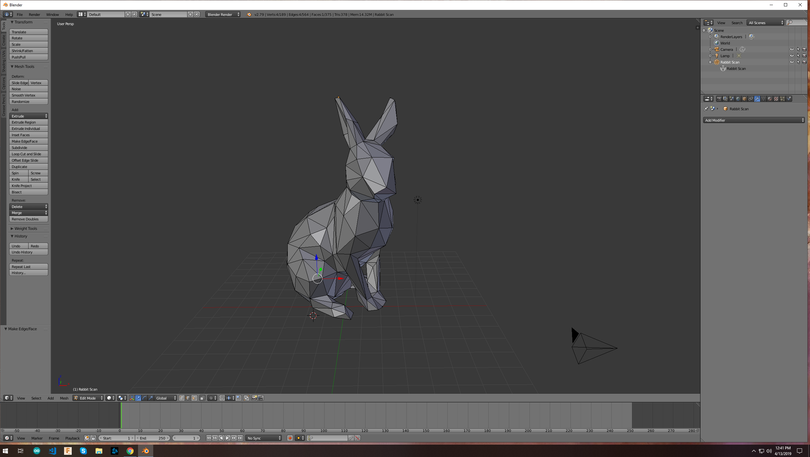The width and height of the screenshot is (810, 457).
Task: Collapse the Rabbit Scan object node
Action: coord(710,62)
